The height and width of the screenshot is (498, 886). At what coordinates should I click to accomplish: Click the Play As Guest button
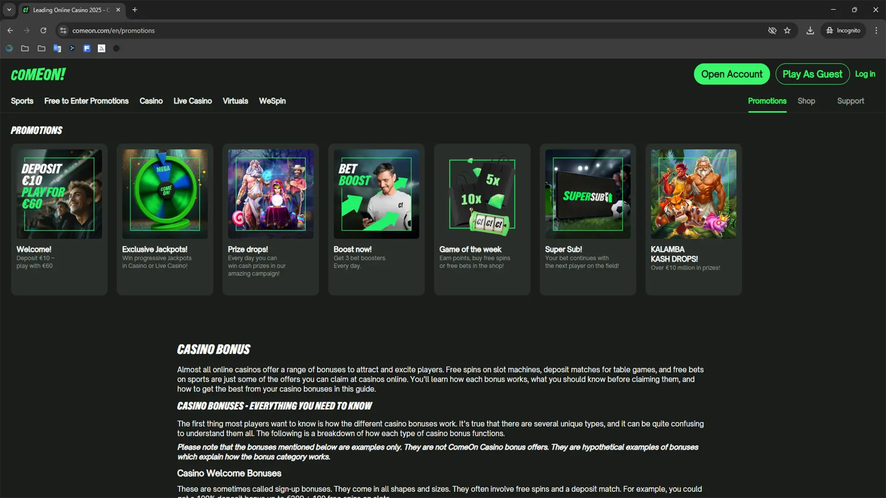point(812,74)
